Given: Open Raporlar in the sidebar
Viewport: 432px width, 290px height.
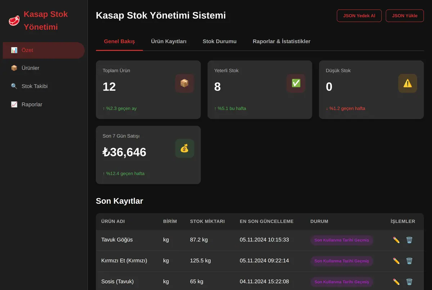Looking at the screenshot, I should (x=44, y=104).
